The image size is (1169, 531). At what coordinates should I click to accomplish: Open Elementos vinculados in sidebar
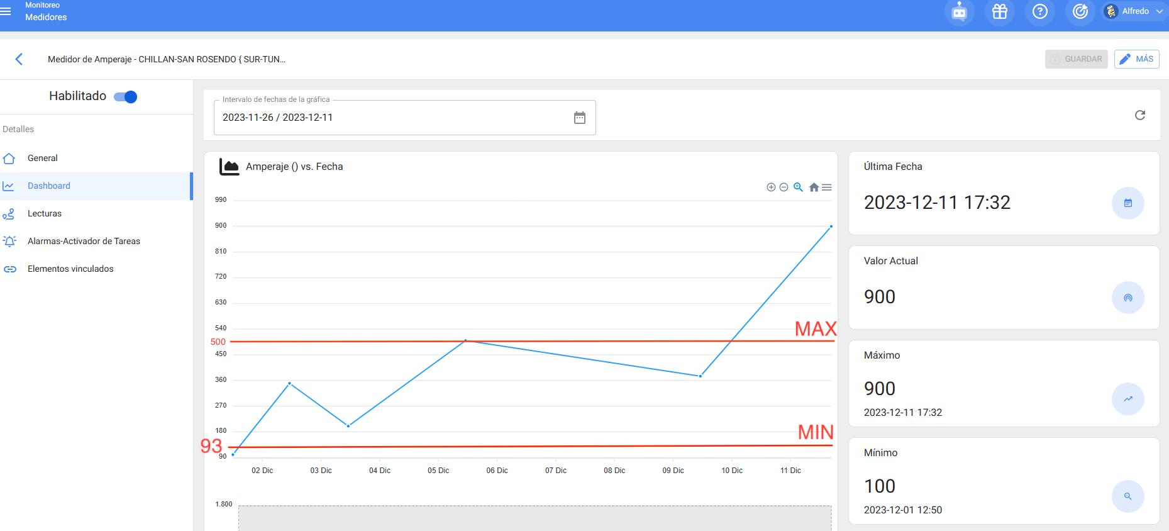70,269
